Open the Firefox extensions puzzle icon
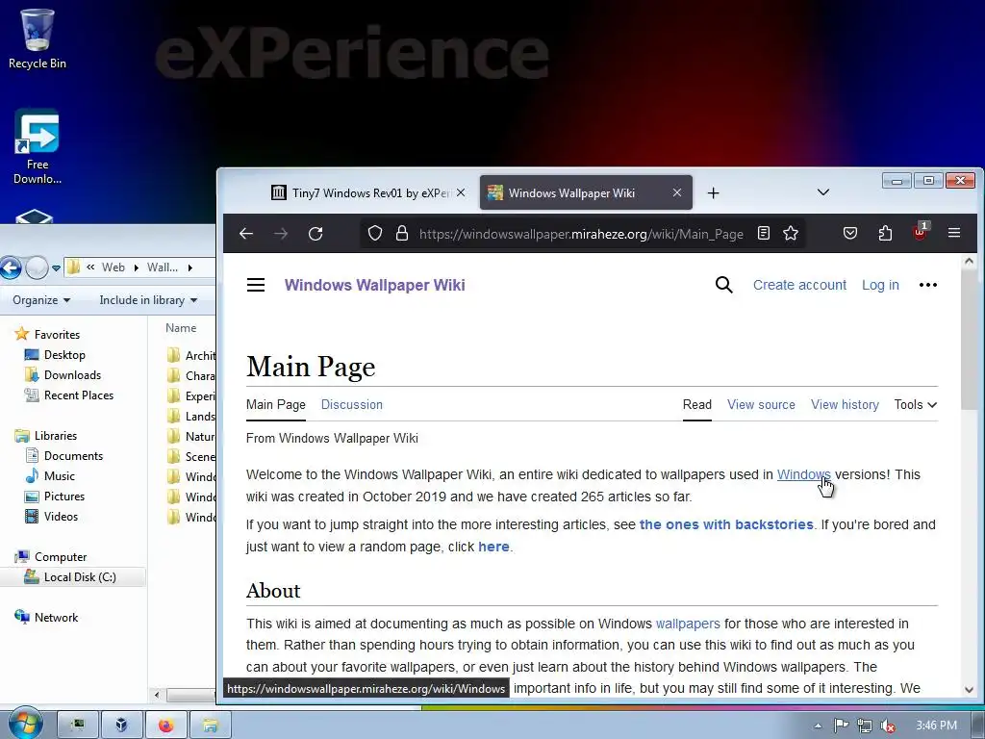The image size is (985, 739). [885, 233]
